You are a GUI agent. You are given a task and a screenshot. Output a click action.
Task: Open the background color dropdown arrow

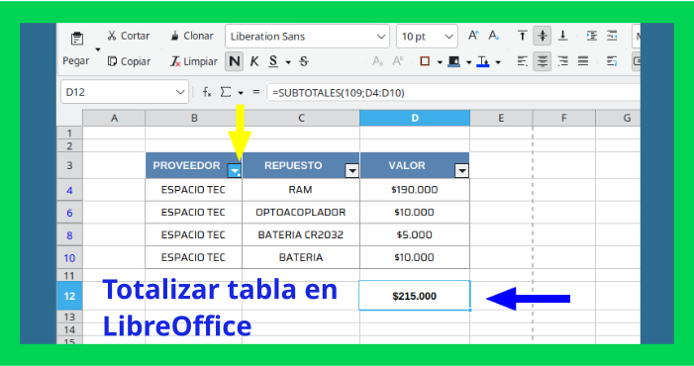tap(468, 62)
